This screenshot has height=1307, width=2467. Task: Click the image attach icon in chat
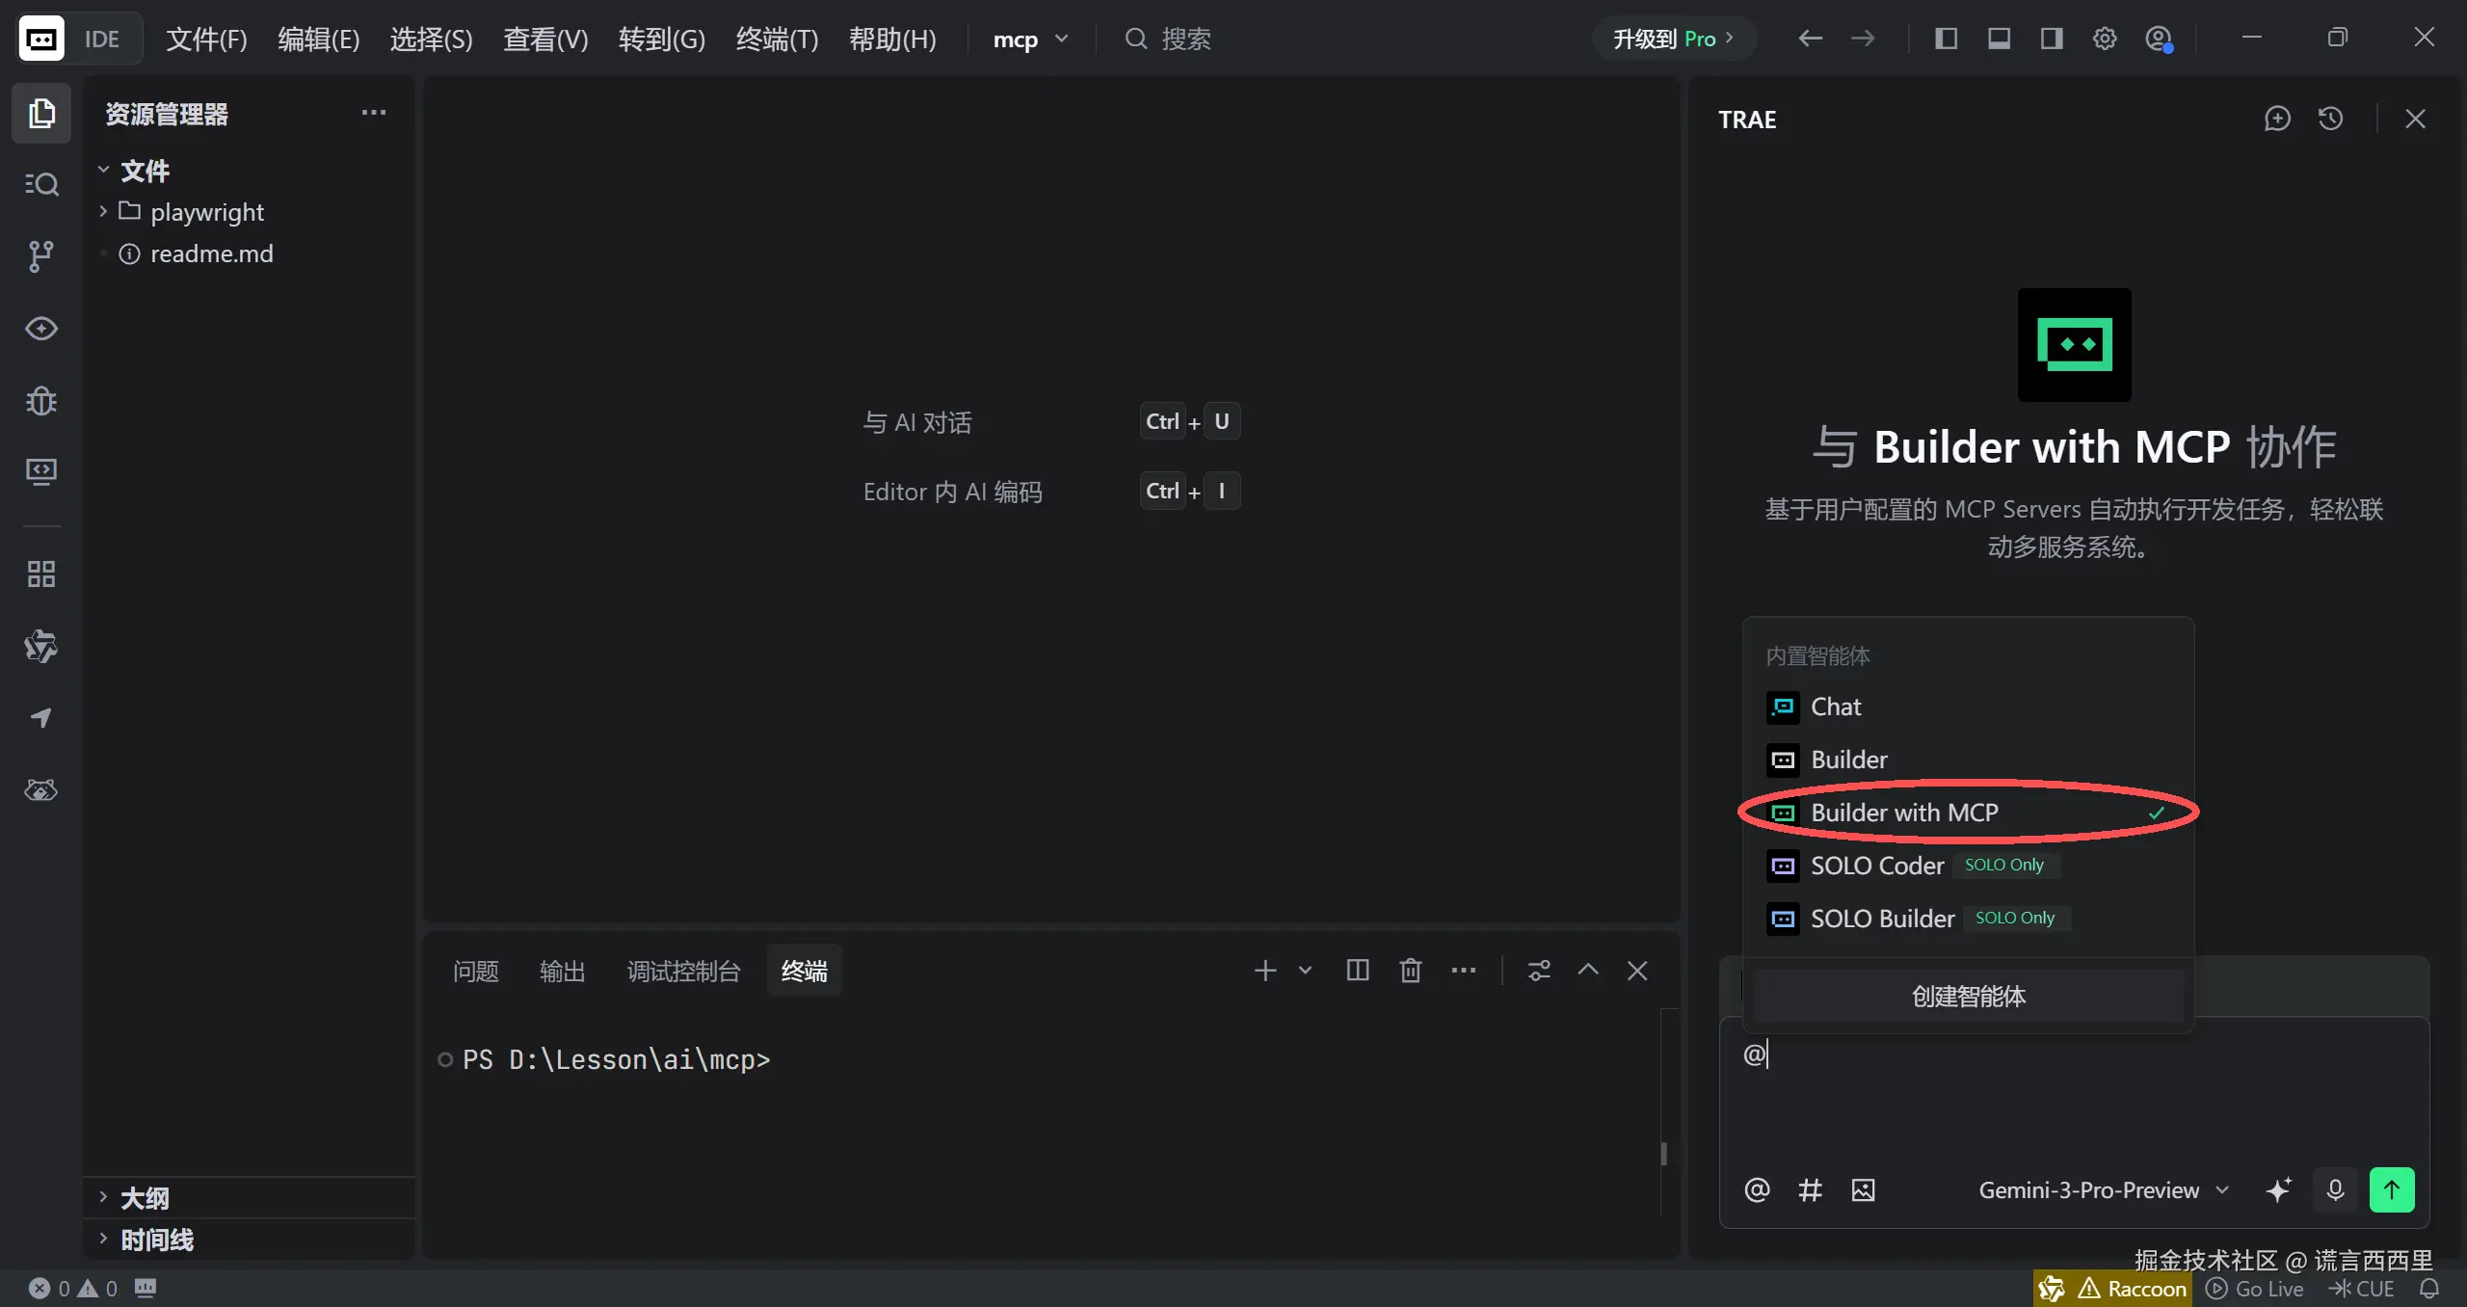(1863, 1189)
